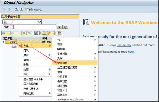Click the 资源库浏览器 panel header
The width and height of the screenshot is (159, 102).
[x=40, y=17]
